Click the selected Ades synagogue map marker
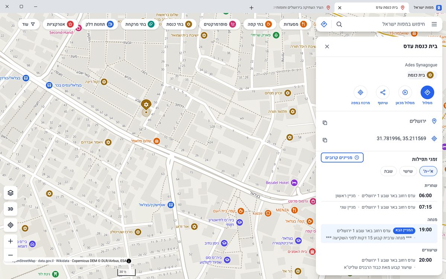The image size is (446, 279). pos(146,105)
